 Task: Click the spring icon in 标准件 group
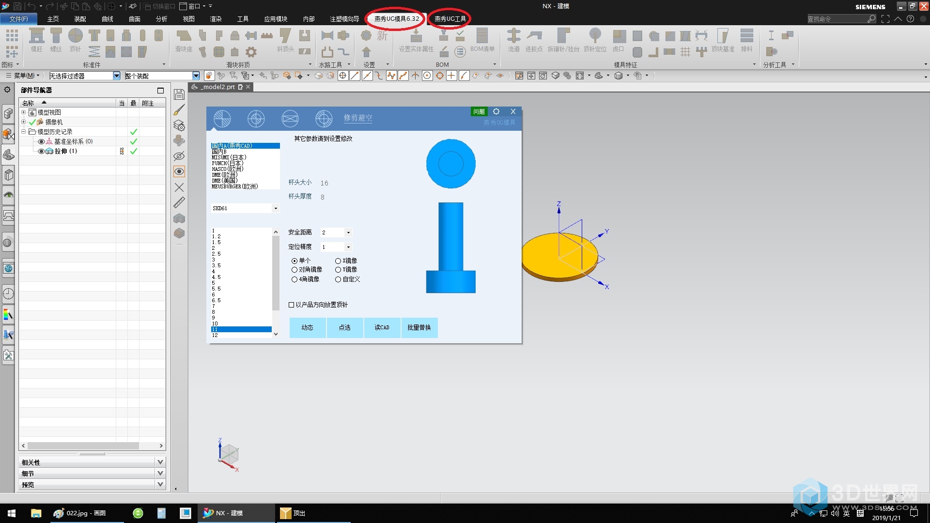[x=94, y=52]
